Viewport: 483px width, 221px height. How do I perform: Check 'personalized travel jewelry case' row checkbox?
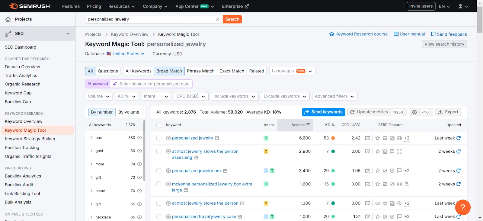159,216
